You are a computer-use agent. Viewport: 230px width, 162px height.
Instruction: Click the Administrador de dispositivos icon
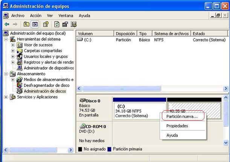[x=20, y=68]
